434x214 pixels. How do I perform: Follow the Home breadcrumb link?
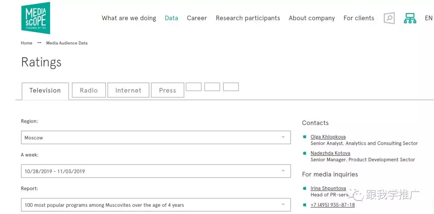coord(27,43)
